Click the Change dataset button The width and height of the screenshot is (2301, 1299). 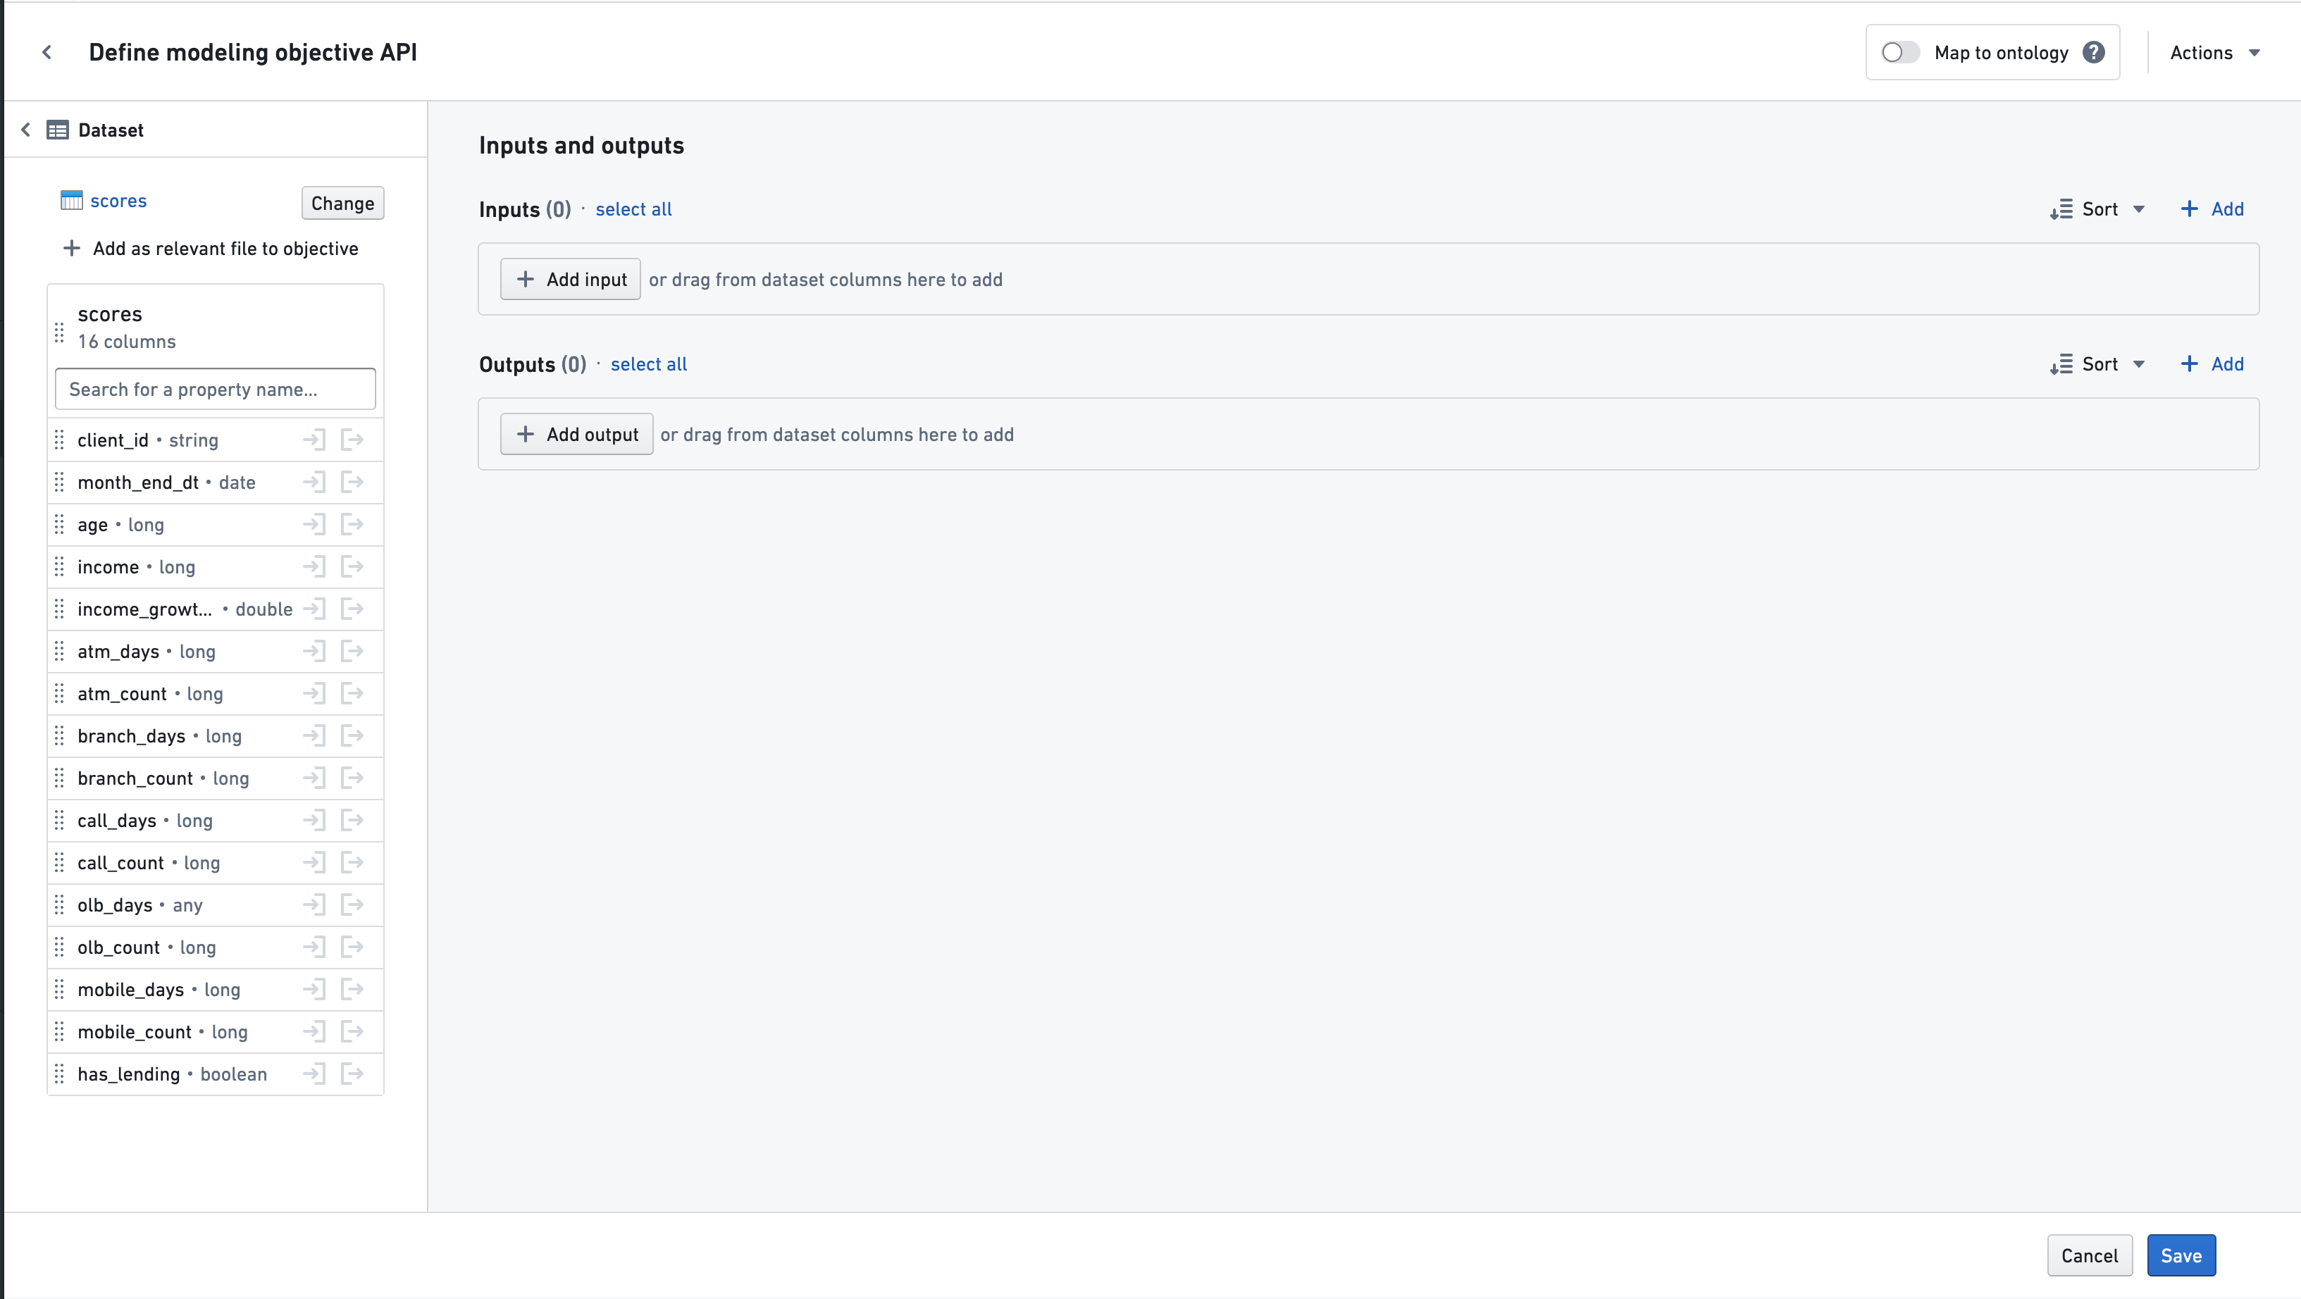coord(342,202)
